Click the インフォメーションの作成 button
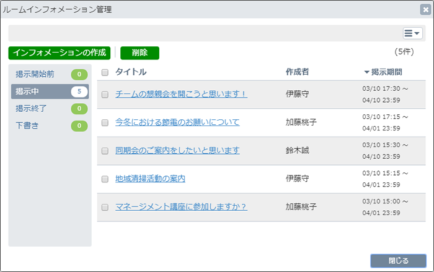Screen dimensions: 434x272 coord(60,53)
